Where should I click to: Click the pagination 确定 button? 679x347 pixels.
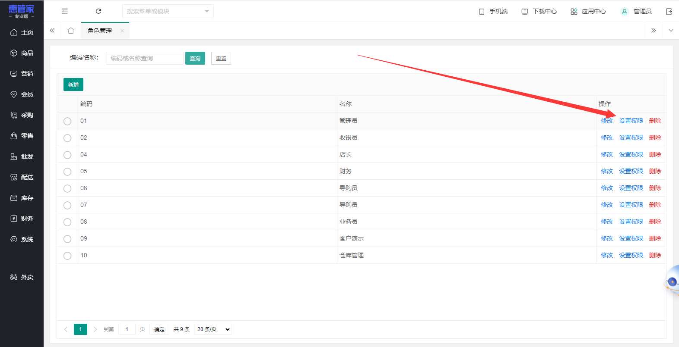point(159,329)
